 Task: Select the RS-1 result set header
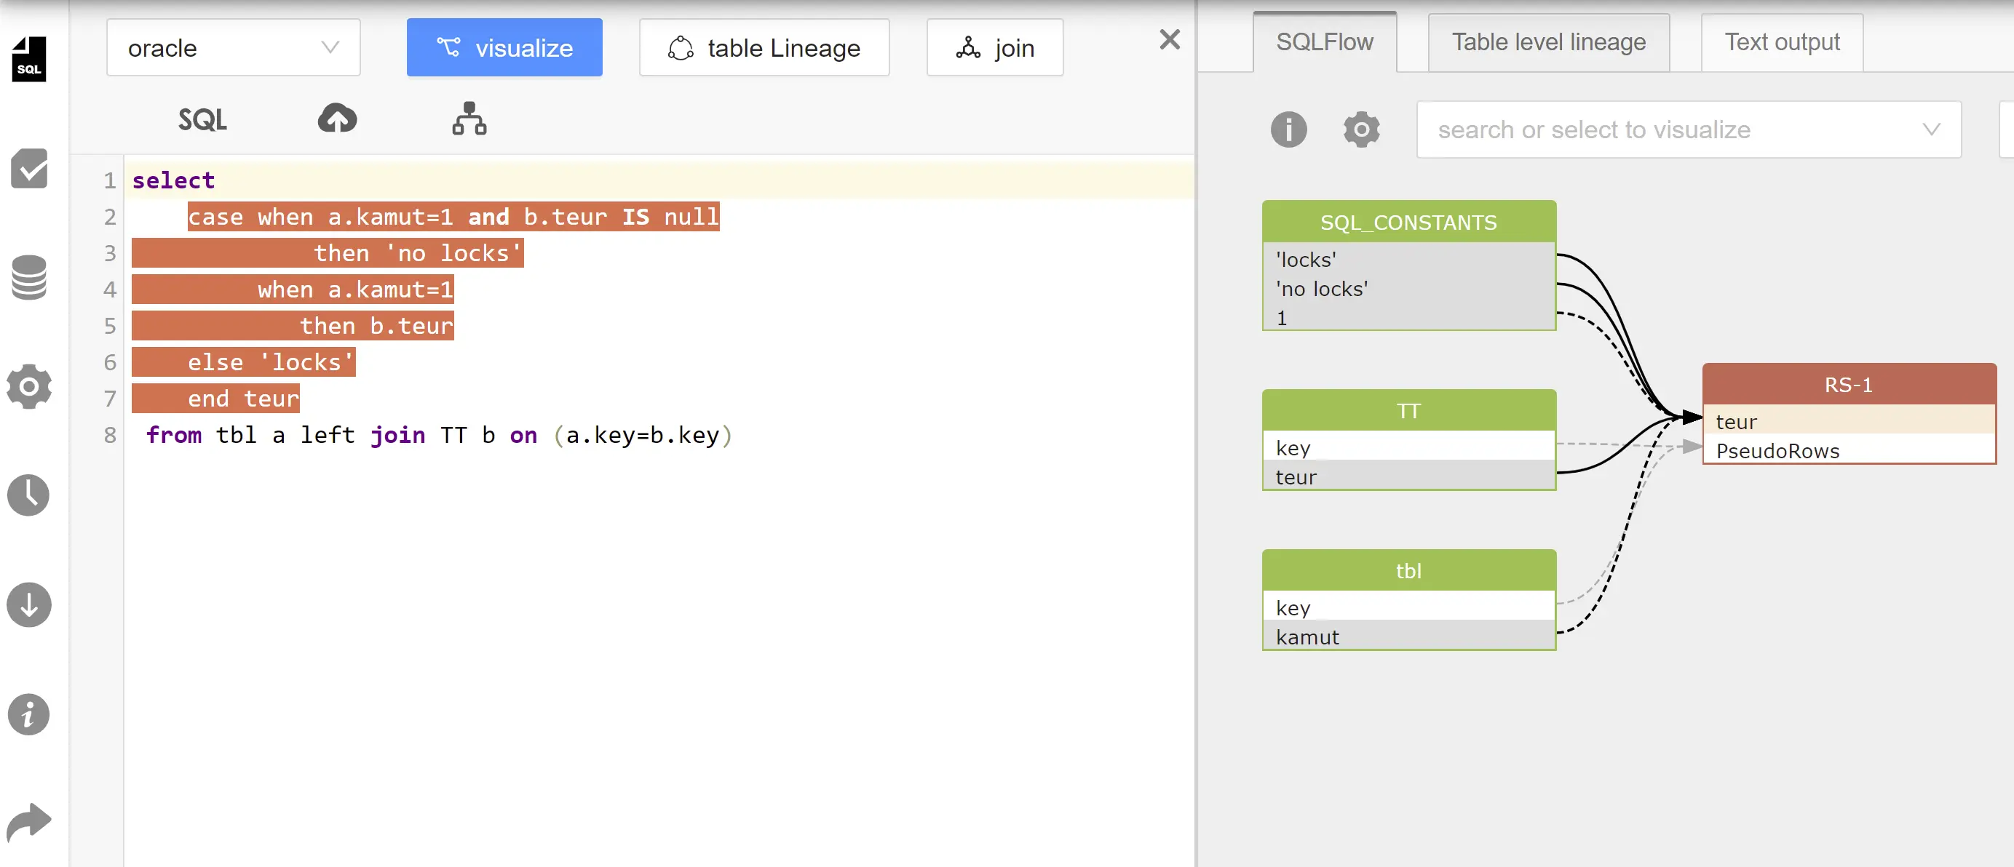point(1849,384)
